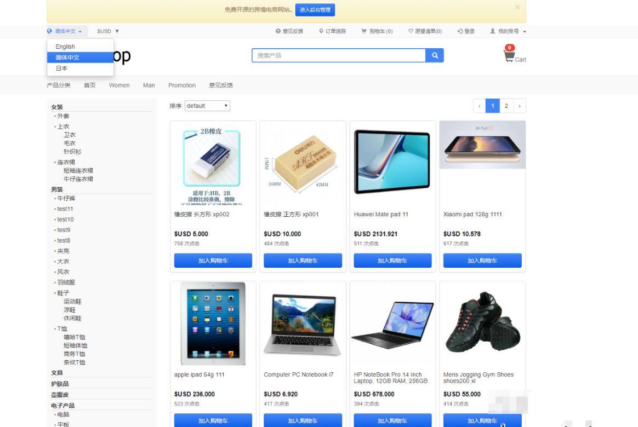This screenshot has width=638, height=427.
Task: Click the 订单追踪 location pin link
Action: coord(332,31)
